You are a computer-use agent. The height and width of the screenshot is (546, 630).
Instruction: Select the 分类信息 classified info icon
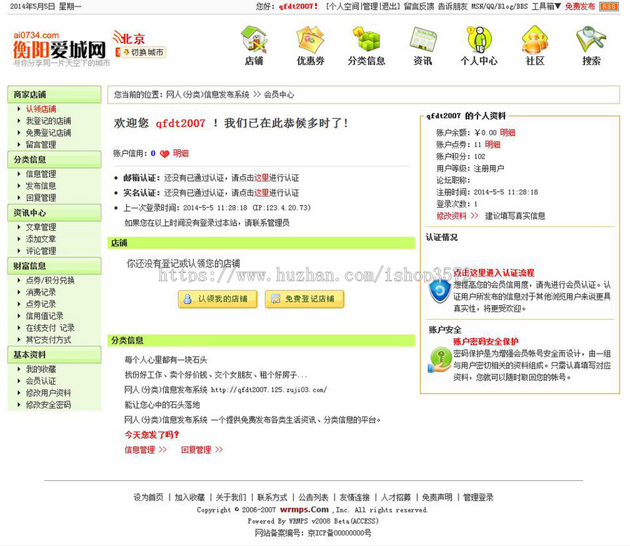tap(367, 42)
